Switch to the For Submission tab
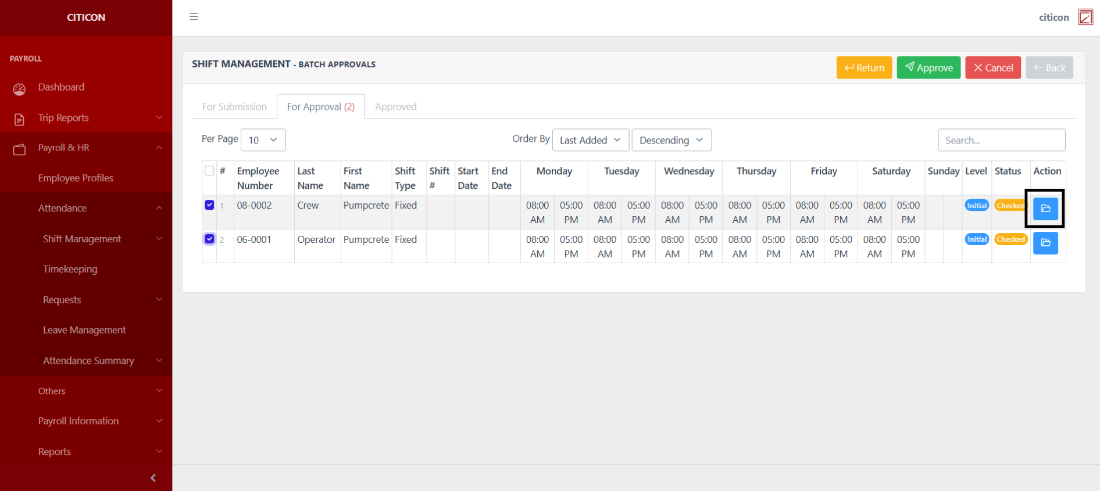 pyautogui.click(x=234, y=107)
